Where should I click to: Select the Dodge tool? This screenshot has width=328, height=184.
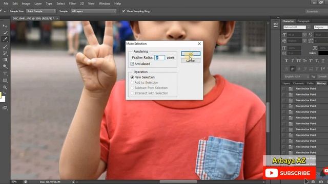tap(5, 66)
